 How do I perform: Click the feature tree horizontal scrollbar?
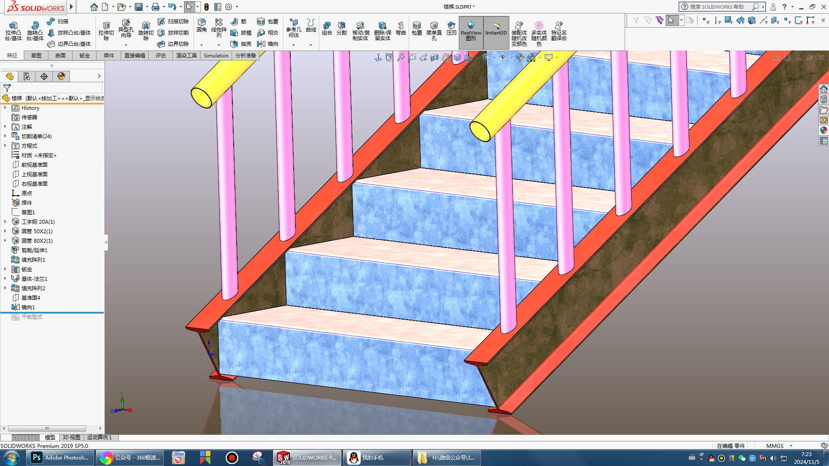coord(47,429)
